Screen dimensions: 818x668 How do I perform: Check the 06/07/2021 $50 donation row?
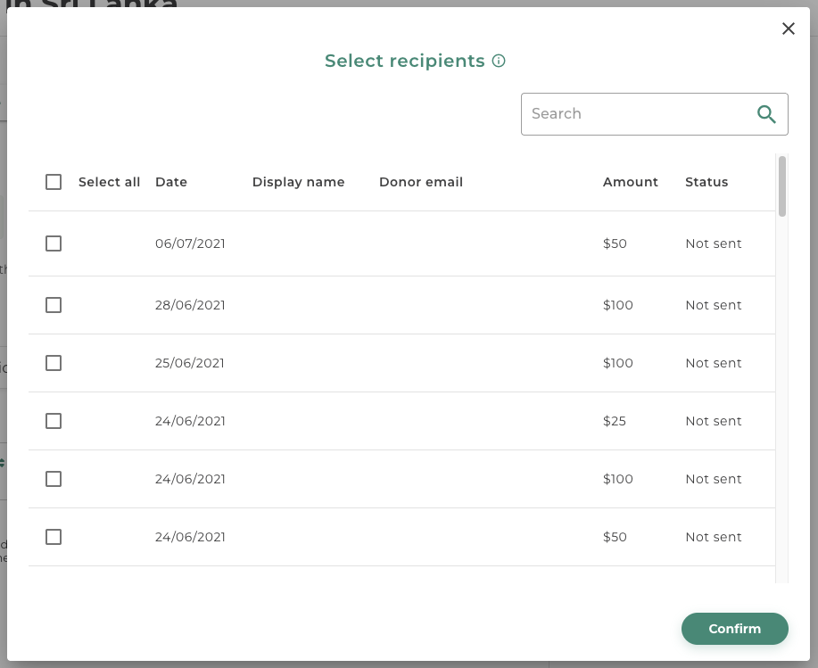54,243
